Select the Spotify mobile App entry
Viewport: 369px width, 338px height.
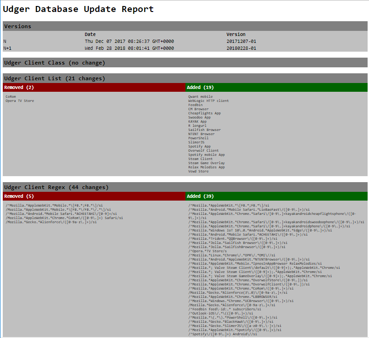point(206,155)
